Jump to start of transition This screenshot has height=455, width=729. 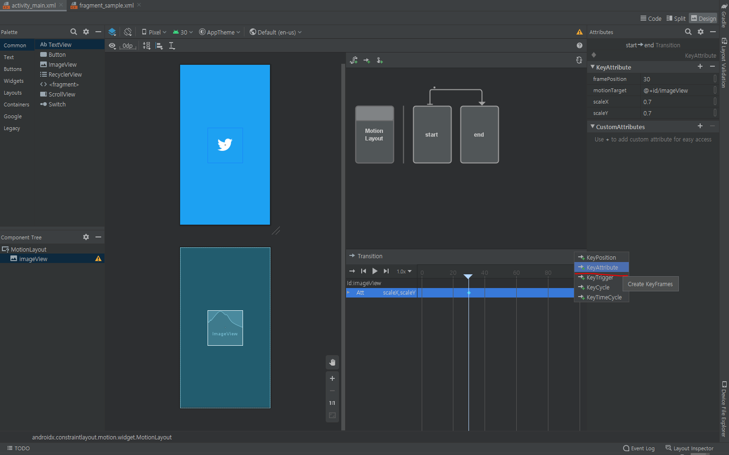point(364,271)
